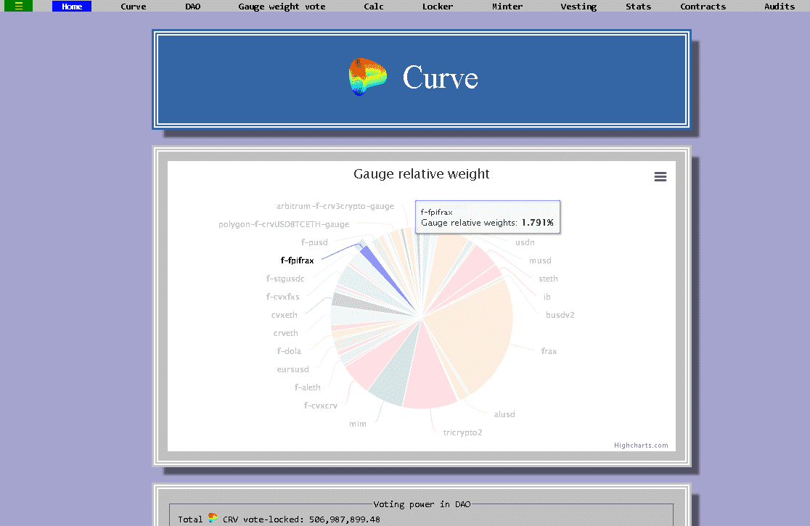The width and height of the screenshot is (810, 526).
Task: Click the f-cvxfxs chart label
Action: 282,297
